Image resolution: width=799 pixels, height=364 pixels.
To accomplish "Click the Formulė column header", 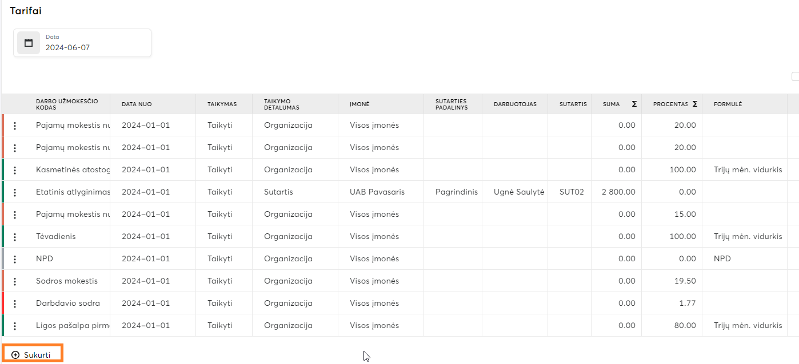I will [x=728, y=104].
